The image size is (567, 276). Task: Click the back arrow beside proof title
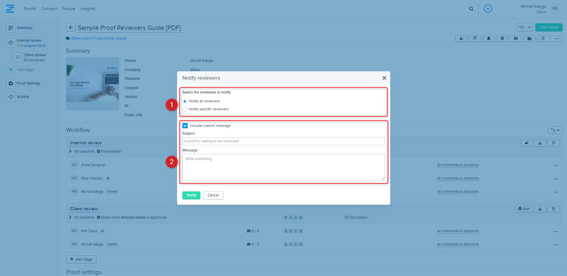(70, 28)
